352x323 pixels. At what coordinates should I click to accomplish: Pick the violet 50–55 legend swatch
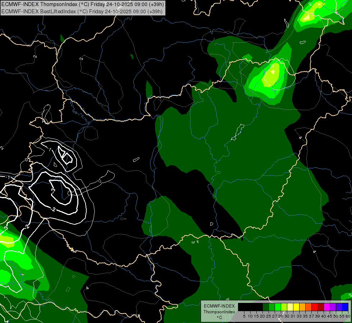[339, 307]
